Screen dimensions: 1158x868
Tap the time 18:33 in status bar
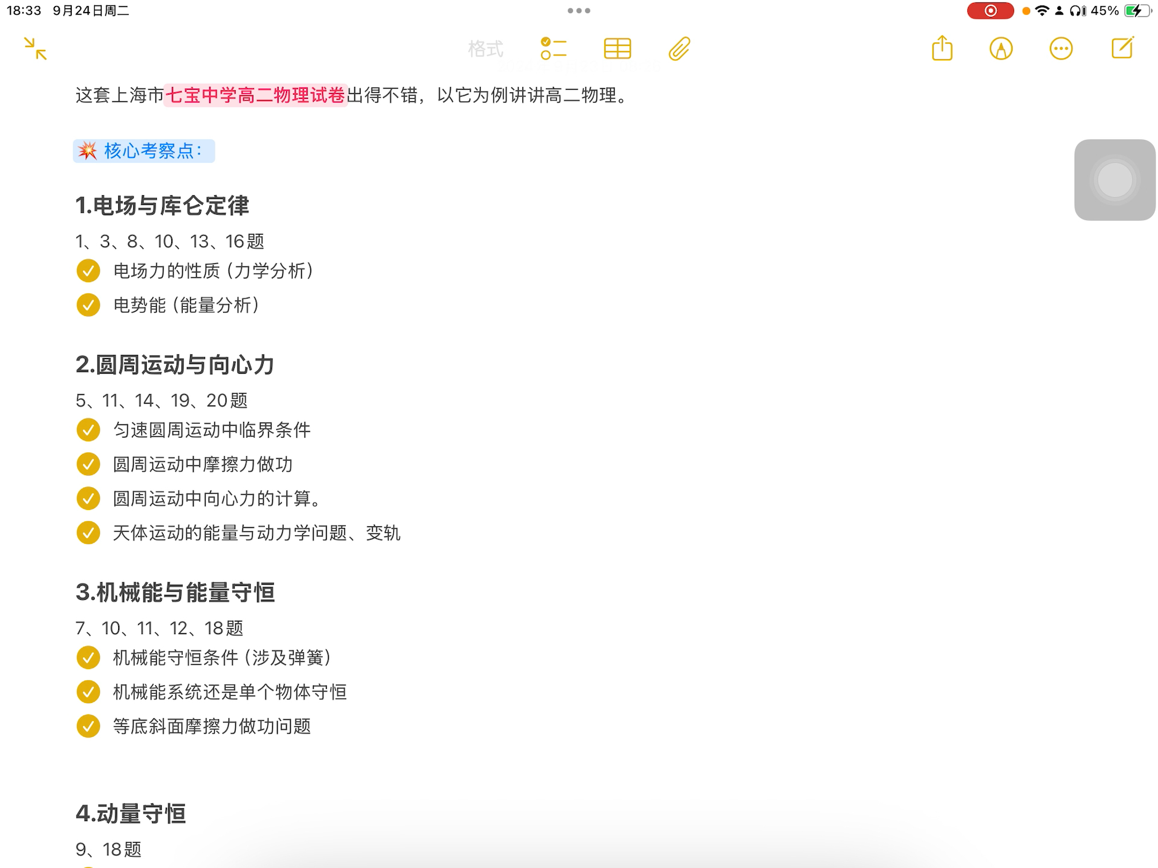click(x=24, y=11)
